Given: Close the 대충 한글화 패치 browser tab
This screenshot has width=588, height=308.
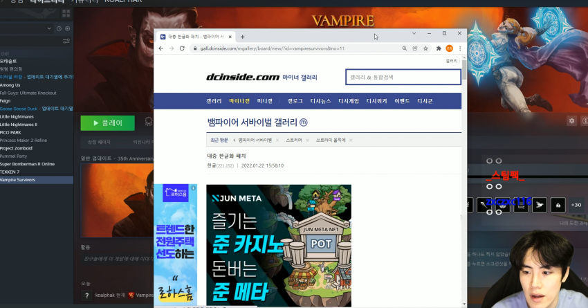Looking at the screenshot, I should (x=230, y=37).
